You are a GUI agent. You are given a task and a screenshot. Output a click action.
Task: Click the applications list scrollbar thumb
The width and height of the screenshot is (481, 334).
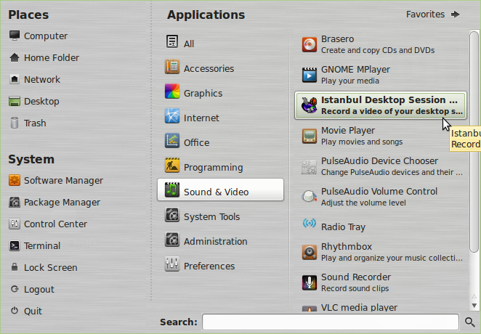[x=474, y=141]
